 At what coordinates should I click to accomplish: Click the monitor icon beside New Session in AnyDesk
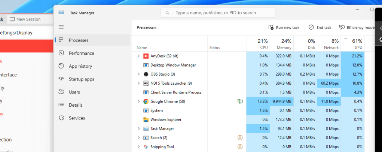tap(12, 19)
